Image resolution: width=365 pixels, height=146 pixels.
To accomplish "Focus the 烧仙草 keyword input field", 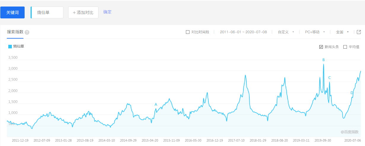I will [x=47, y=12].
